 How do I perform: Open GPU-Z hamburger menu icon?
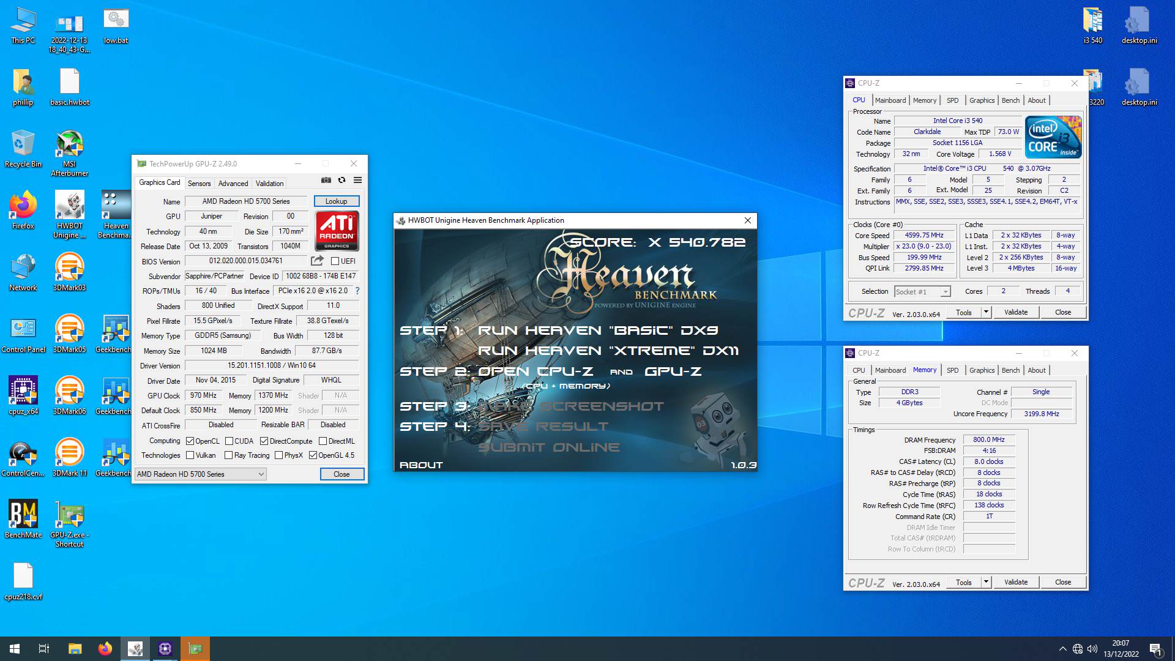[x=358, y=180]
